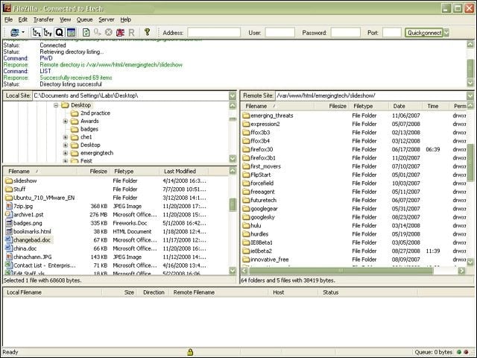Image resolution: width=477 pixels, height=358 pixels.
Task: Collapse the top Desktop tree node
Action: point(56,105)
